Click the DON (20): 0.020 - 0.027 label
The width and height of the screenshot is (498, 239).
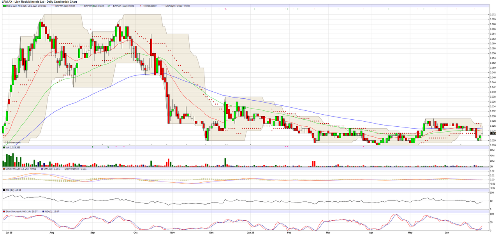click(x=178, y=6)
